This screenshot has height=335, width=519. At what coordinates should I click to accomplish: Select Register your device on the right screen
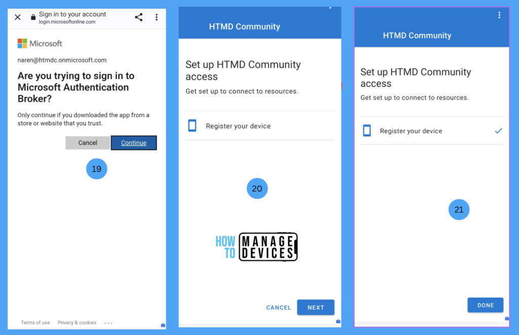(x=432, y=131)
